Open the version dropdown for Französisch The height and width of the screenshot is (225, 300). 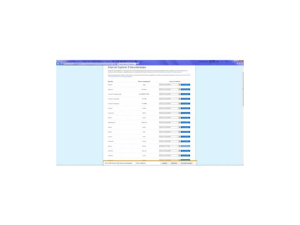[x=170, y=141]
